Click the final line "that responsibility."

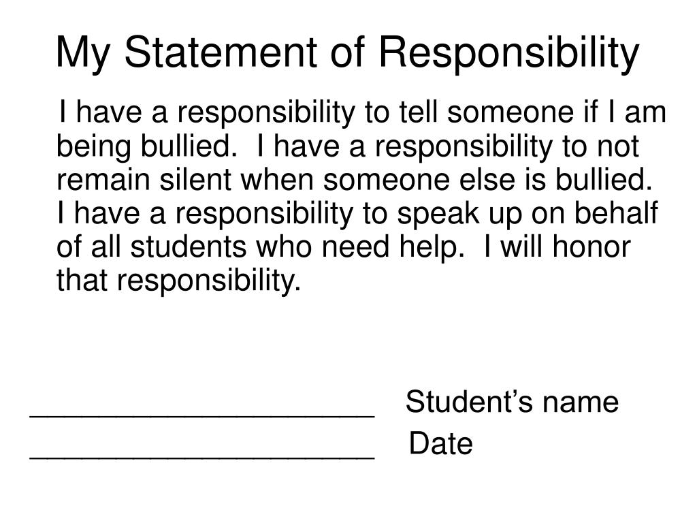tap(179, 281)
